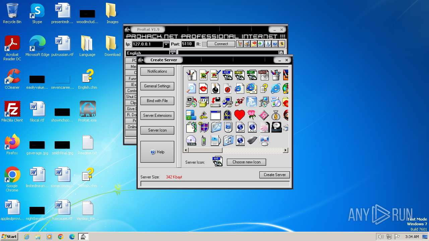Select the floppy disk install icon
The width and height of the screenshot is (429, 241).
[x=216, y=101]
